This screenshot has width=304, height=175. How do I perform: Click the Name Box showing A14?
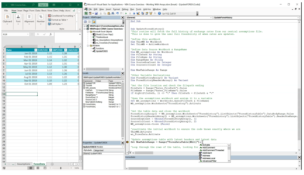coord(15,34)
